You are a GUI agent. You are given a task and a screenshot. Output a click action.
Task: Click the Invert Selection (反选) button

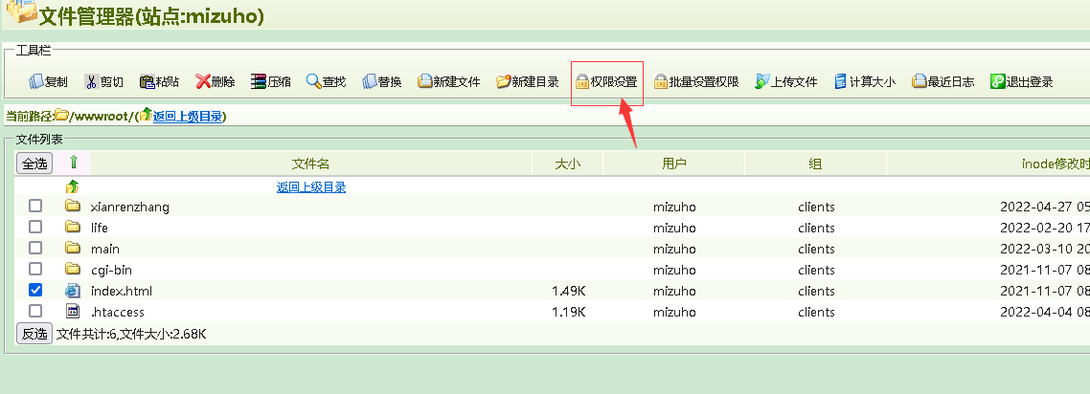tap(34, 334)
